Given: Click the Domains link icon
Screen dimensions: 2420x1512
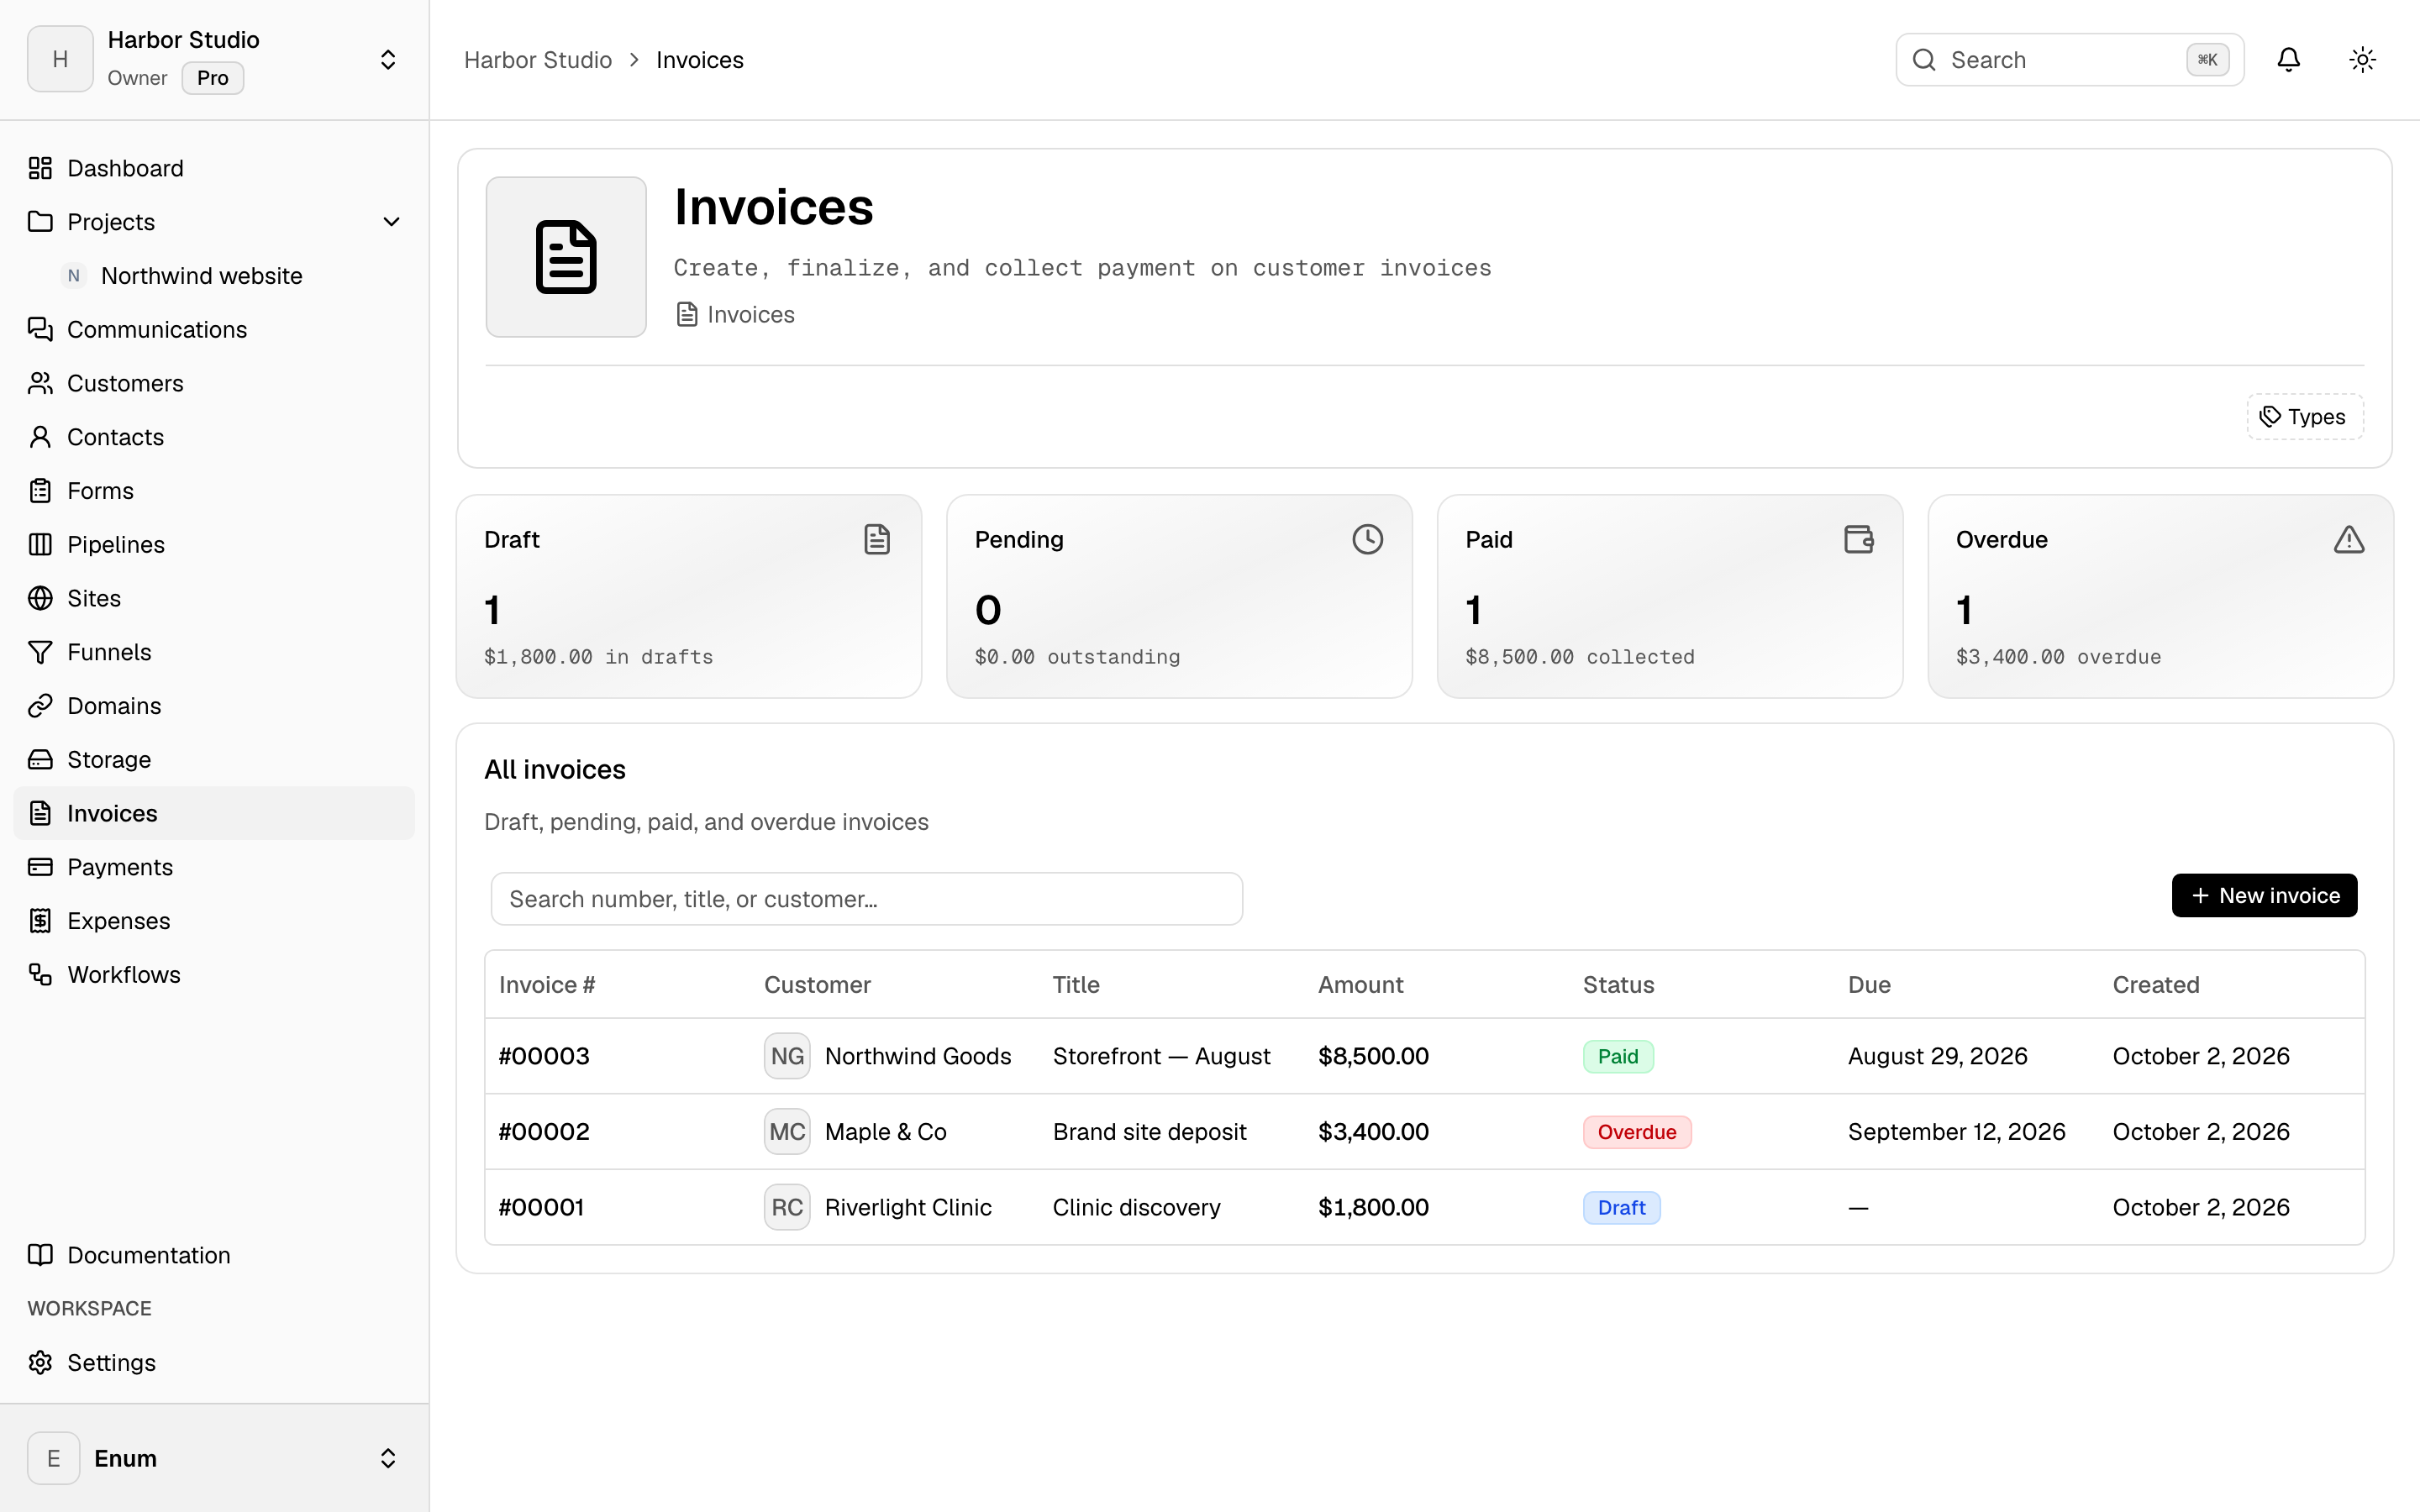Looking at the screenshot, I should tap(40, 706).
